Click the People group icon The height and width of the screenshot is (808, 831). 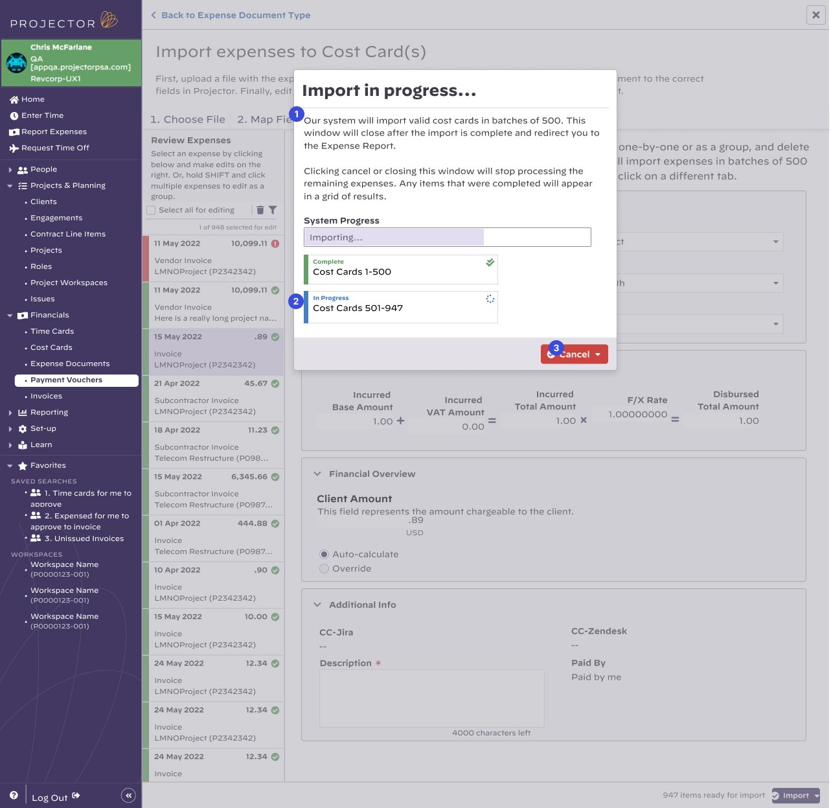tap(23, 170)
